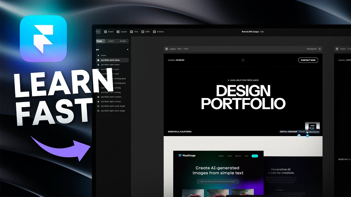Click Products in PixelForge nav
Viewport: 351px width, 197px height.
221,156
